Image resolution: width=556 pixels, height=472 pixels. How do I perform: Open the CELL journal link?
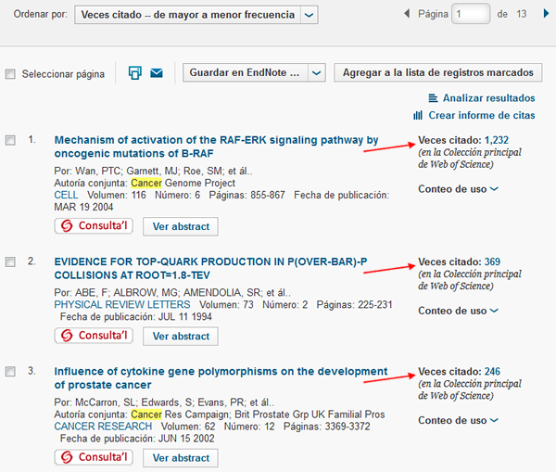[66, 195]
